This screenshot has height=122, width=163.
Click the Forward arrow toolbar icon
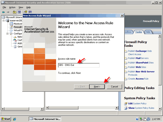pyautogui.click(x=8, y=12)
